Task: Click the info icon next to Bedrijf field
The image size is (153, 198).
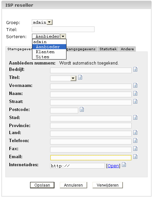Action: 135,69
